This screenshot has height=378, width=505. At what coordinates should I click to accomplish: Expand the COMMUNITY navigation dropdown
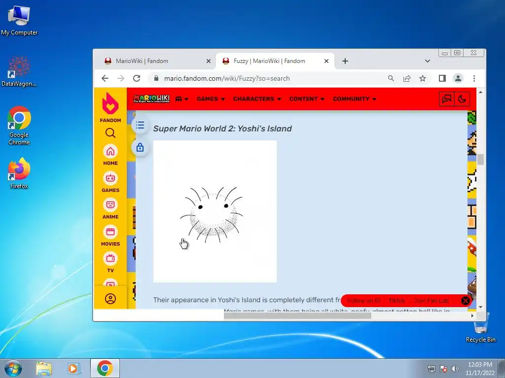click(355, 99)
